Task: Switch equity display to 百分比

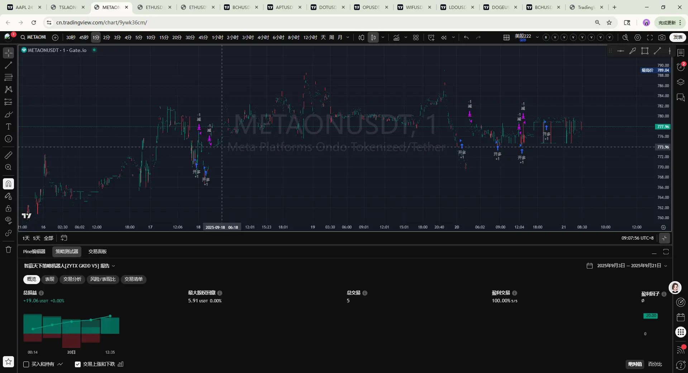Action: tap(655, 364)
